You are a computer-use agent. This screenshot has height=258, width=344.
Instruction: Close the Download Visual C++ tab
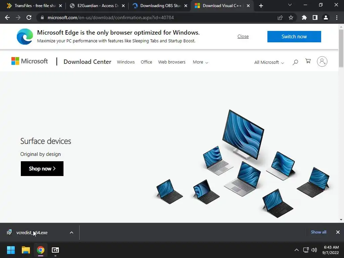tap(248, 6)
